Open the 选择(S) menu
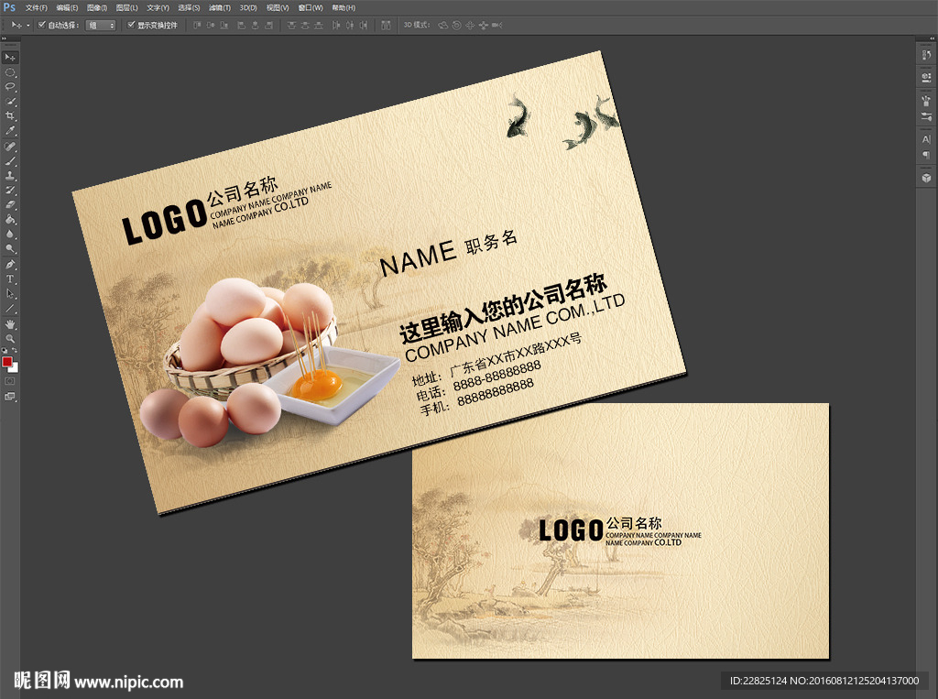Viewport: 938px width, 699px height. coord(189,7)
